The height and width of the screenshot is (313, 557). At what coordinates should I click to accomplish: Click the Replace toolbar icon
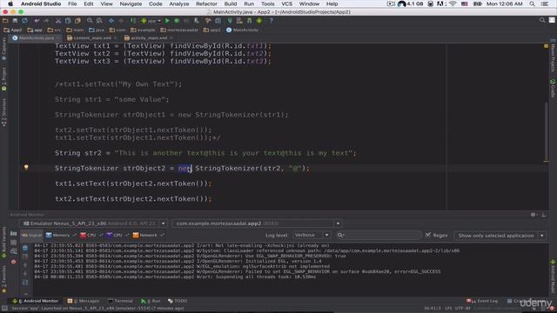click(x=99, y=21)
